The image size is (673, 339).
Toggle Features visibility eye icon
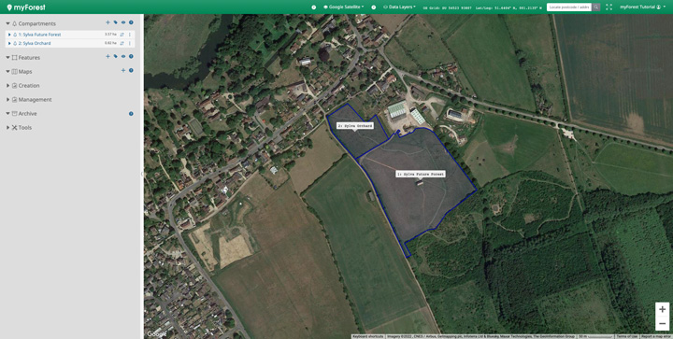click(123, 56)
